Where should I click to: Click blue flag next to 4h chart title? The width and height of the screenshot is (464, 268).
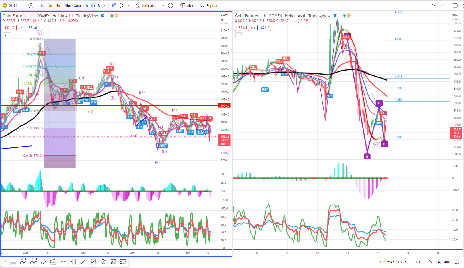103,16
